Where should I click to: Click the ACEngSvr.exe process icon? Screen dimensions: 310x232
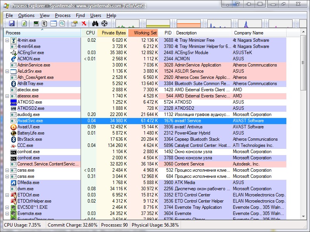(14, 53)
